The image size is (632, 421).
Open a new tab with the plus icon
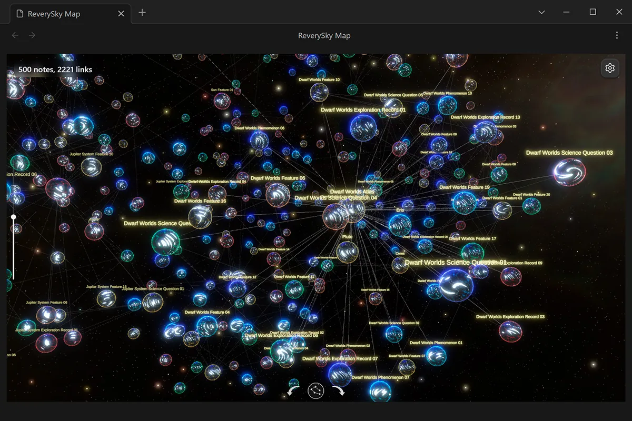142,13
